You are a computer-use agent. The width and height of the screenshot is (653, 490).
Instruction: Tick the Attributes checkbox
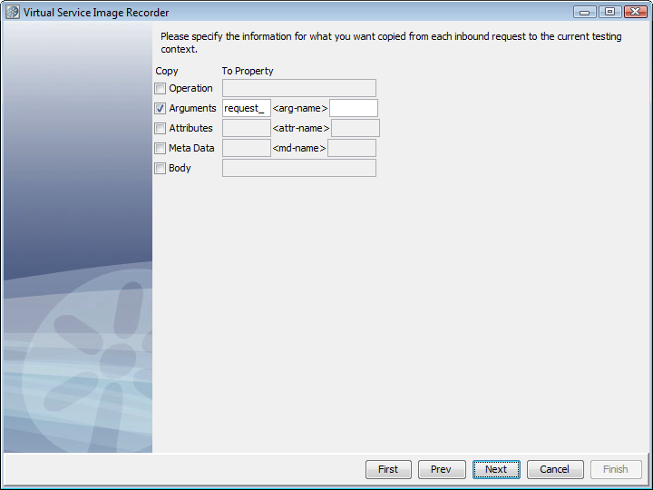(160, 128)
